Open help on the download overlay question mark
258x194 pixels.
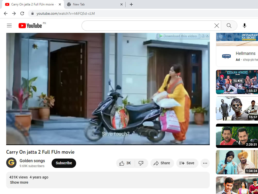coord(203,36)
